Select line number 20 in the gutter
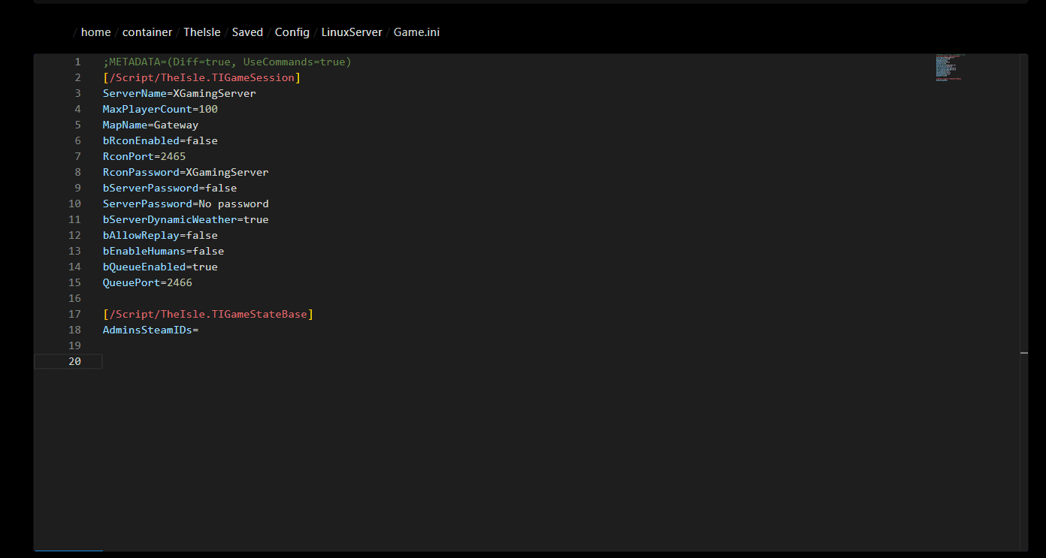 tap(74, 361)
